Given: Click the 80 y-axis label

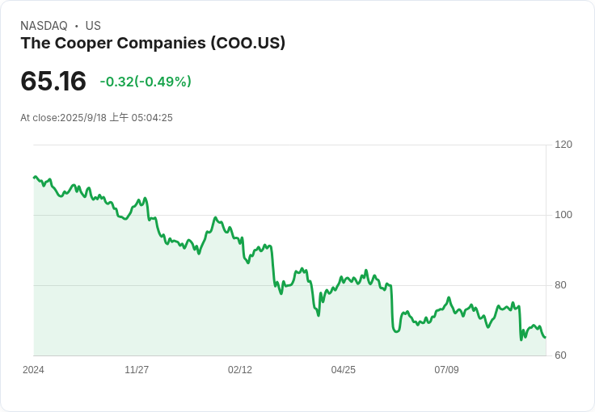Looking at the screenshot, I should [x=560, y=285].
